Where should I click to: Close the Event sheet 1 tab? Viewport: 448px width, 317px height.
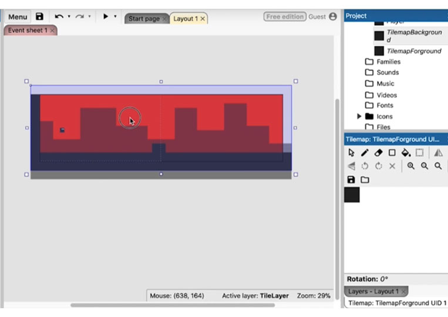click(x=52, y=30)
